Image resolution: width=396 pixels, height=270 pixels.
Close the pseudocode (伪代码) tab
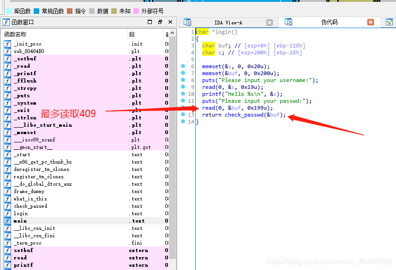371,22
